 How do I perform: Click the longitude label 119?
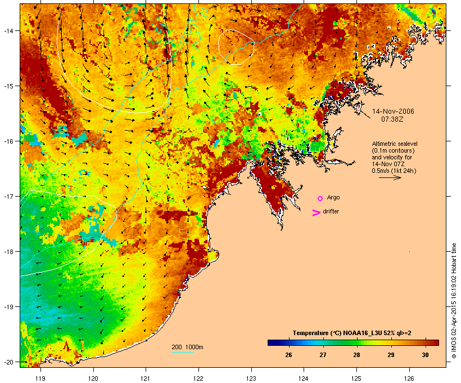pos(40,378)
